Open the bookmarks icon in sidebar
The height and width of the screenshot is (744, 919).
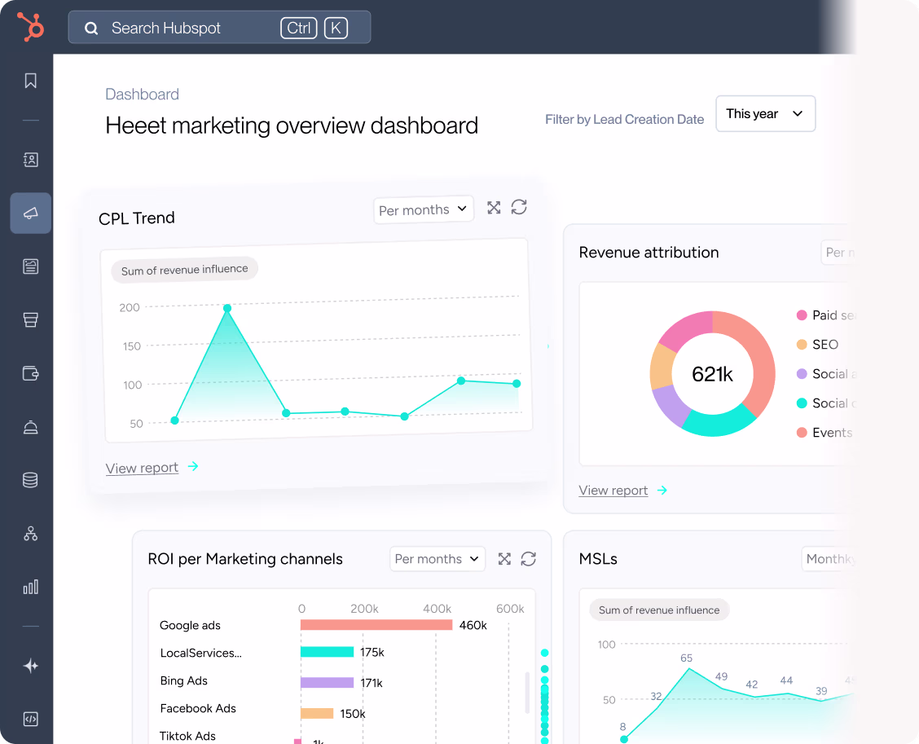[30, 81]
